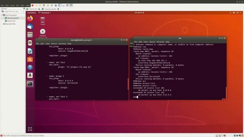Click the manage snapshots toolbar icon
The image size is (244, 137).
tap(56, 5)
